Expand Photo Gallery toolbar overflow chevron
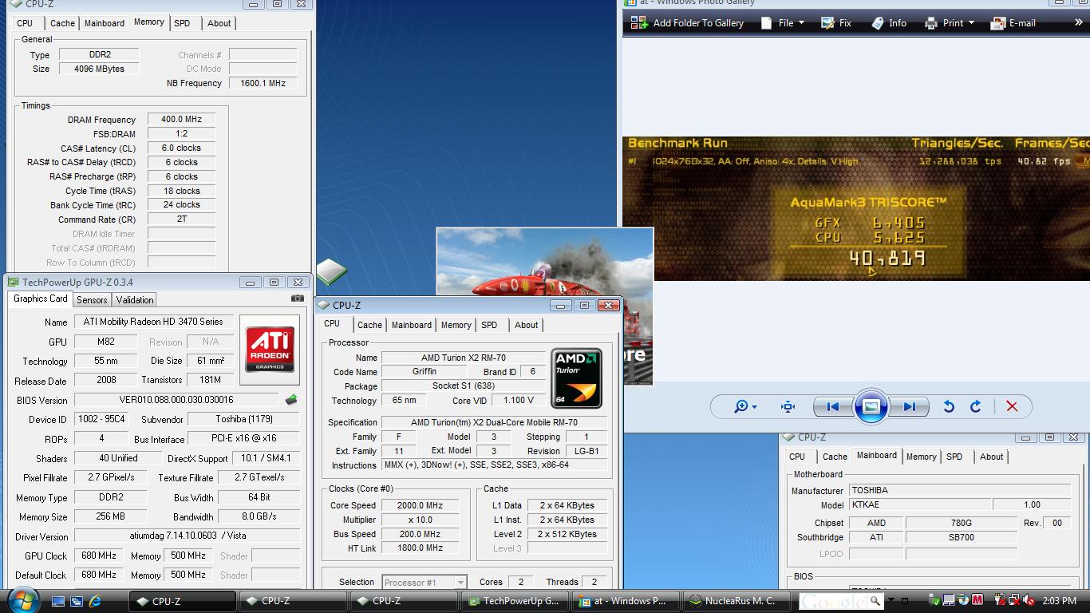 pyautogui.click(x=1078, y=23)
